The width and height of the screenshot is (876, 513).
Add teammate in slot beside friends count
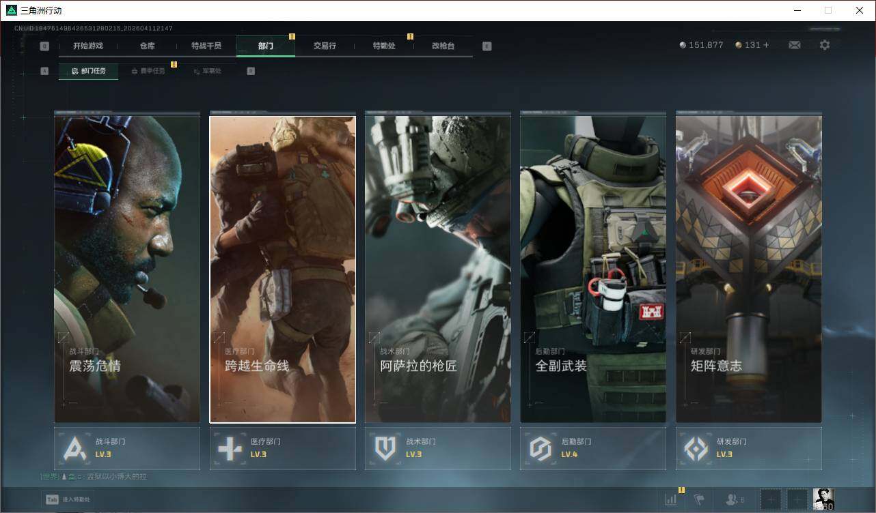click(770, 499)
